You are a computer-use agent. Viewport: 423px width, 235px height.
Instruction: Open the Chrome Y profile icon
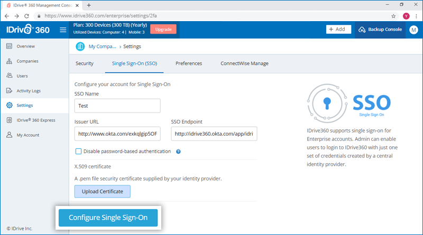406,16
